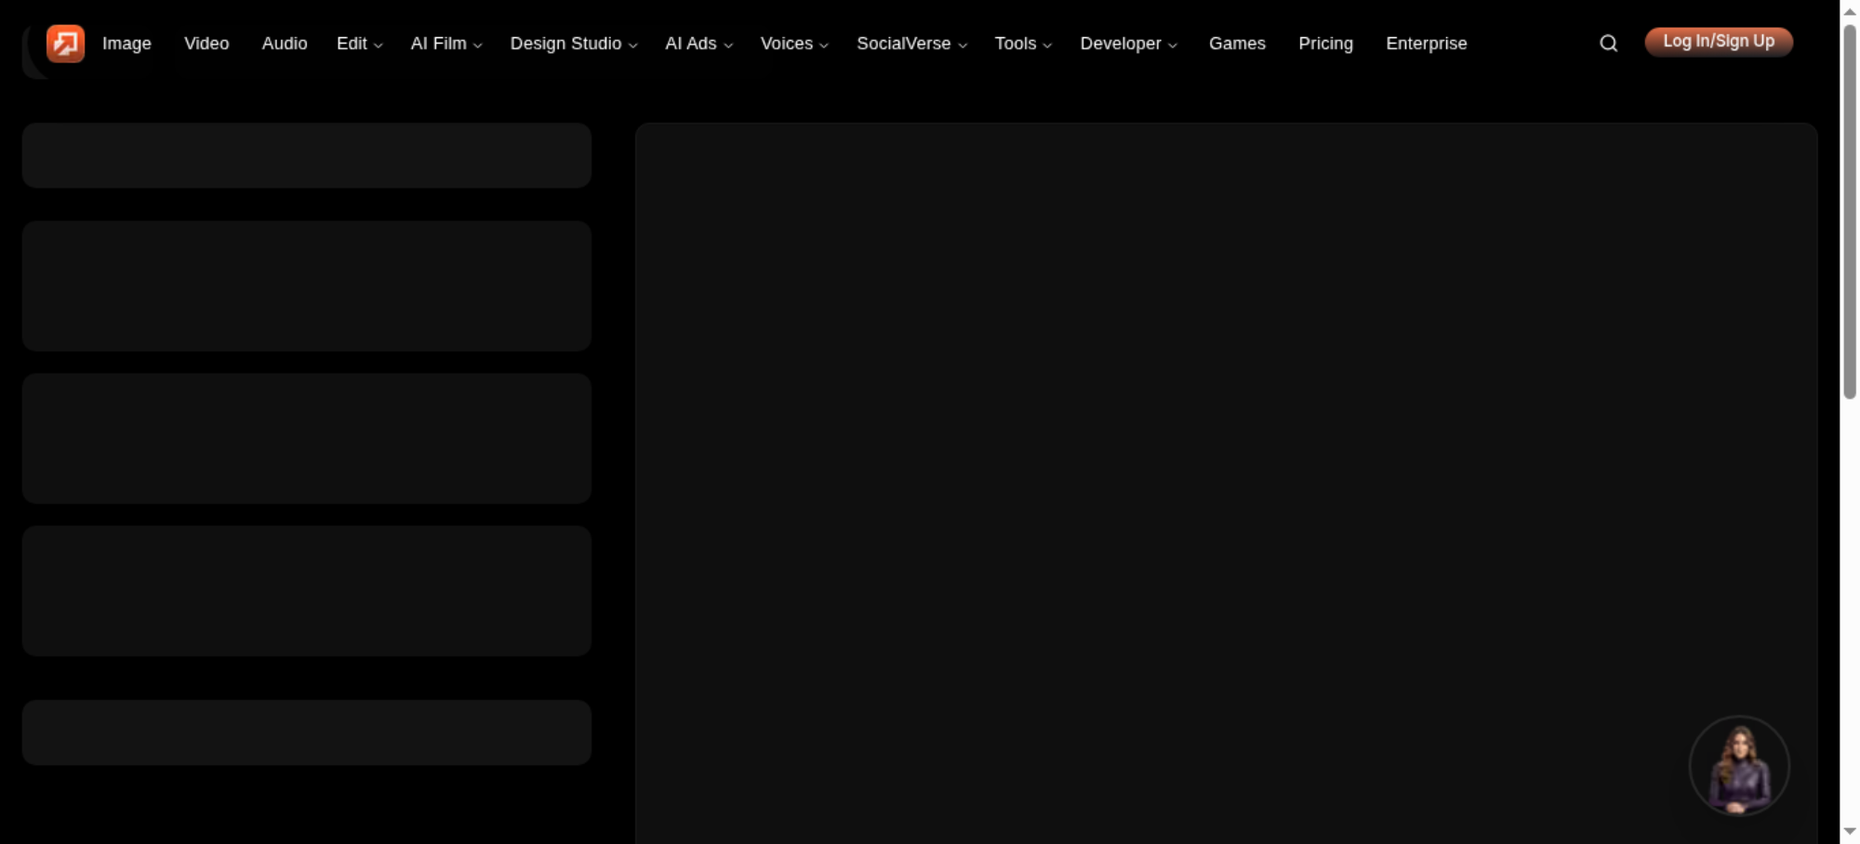Click the scrollbar up arrow
The height and width of the screenshot is (844, 1860).
point(1850,11)
